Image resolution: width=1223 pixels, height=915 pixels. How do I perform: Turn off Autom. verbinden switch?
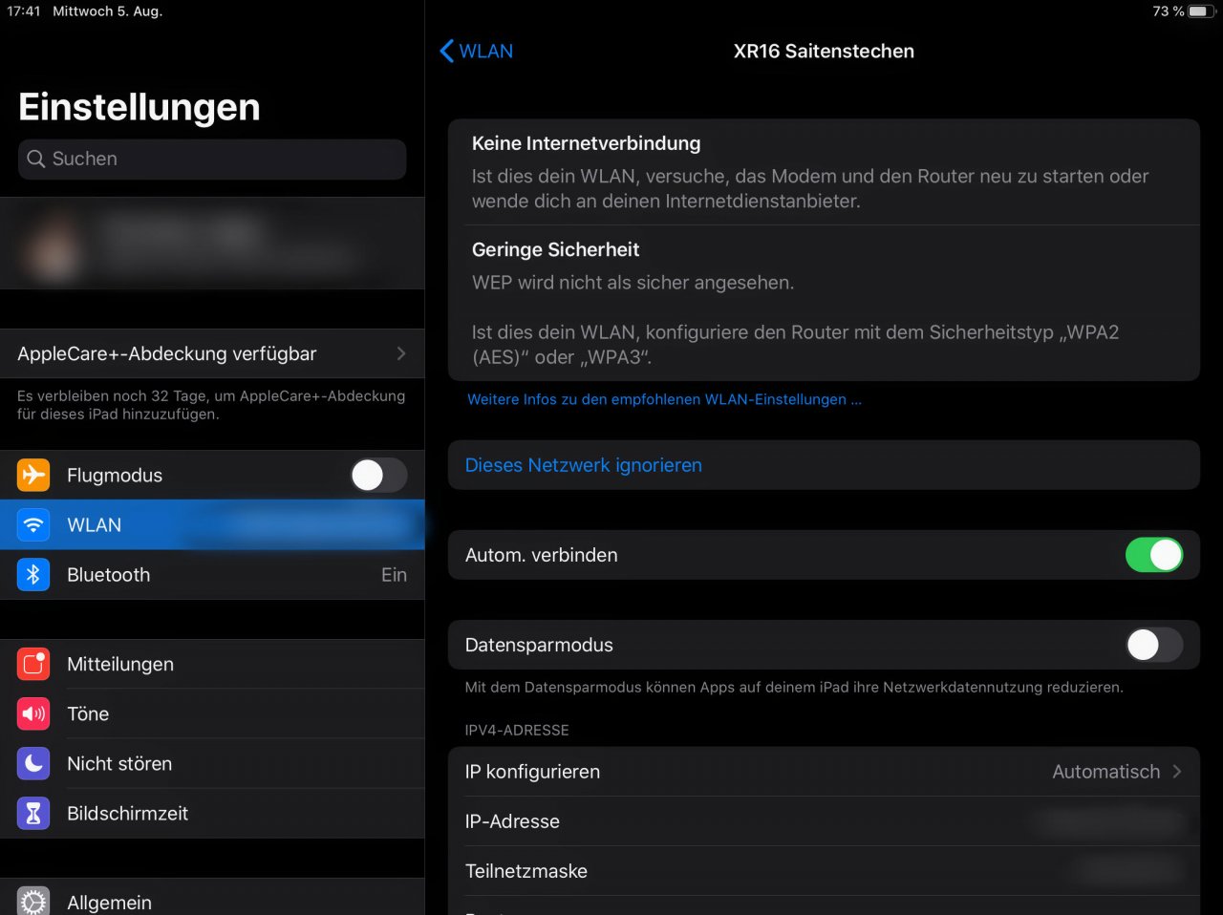(x=1154, y=555)
